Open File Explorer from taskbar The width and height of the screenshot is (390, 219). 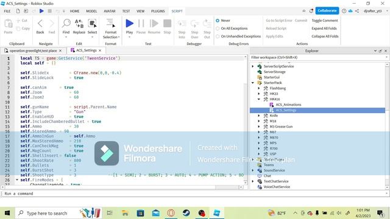(x=125, y=213)
